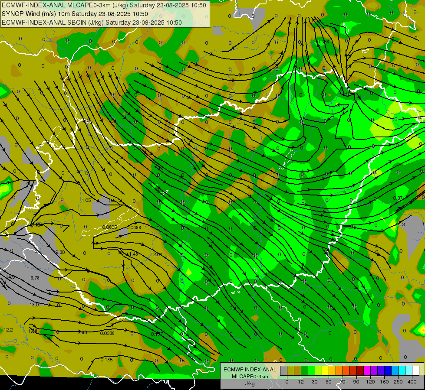Click the map value 7.83
This screenshot has width=425, height=390.
tap(82, 332)
